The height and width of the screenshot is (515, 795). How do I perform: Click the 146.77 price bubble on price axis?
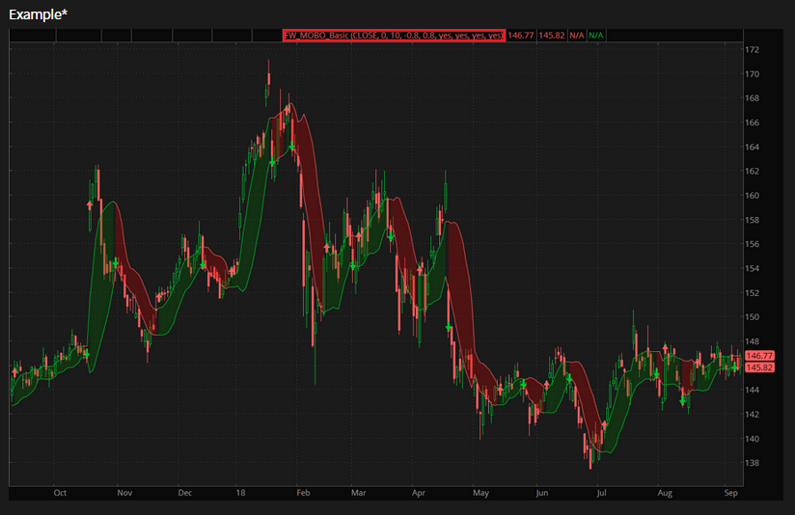(x=759, y=356)
